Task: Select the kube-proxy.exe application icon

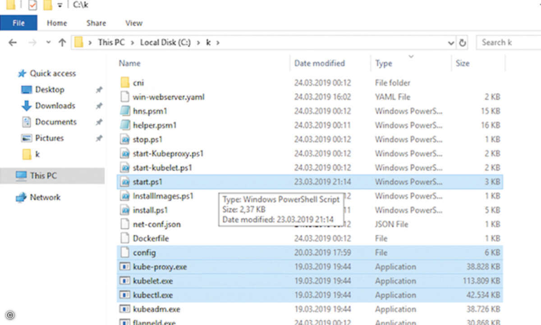Action: 125,267
